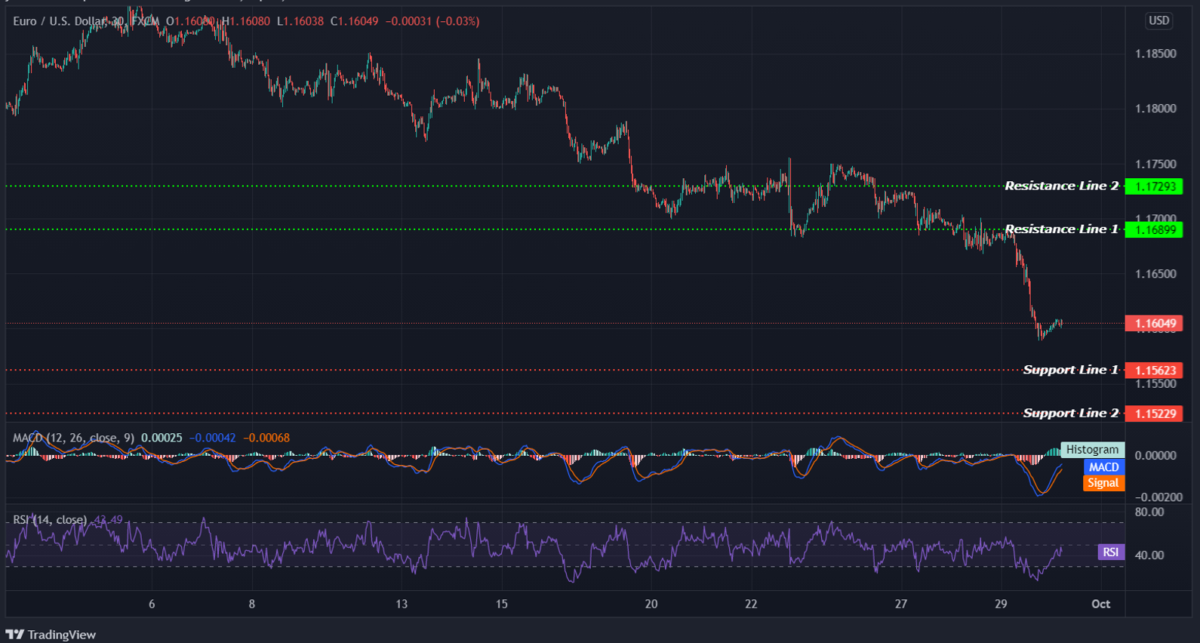This screenshot has height=643, width=1200.
Task: Click the Histogram indicator label
Action: pyautogui.click(x=1092, y=450)
